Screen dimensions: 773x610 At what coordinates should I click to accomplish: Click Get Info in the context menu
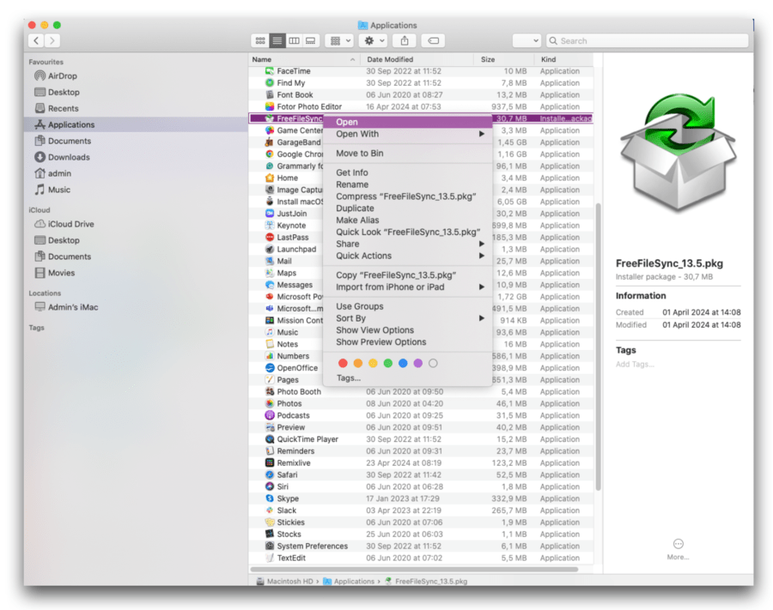(x=354, y=172)
